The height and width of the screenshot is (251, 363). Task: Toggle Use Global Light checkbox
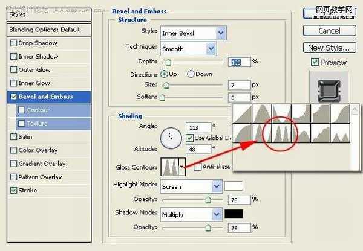(x=190, y=138)
